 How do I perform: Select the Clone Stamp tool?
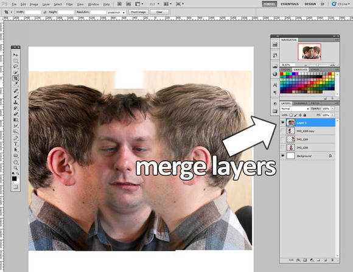point(16,102)
